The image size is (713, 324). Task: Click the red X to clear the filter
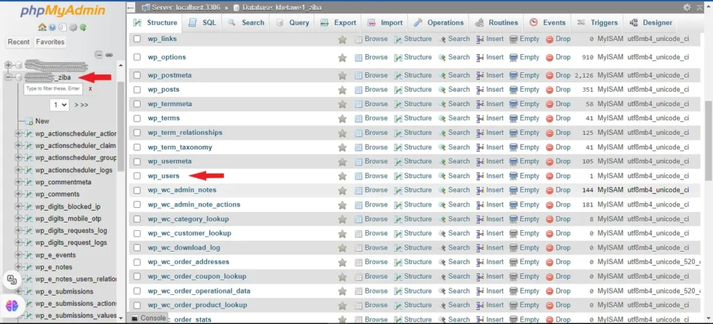coord(90,89)
